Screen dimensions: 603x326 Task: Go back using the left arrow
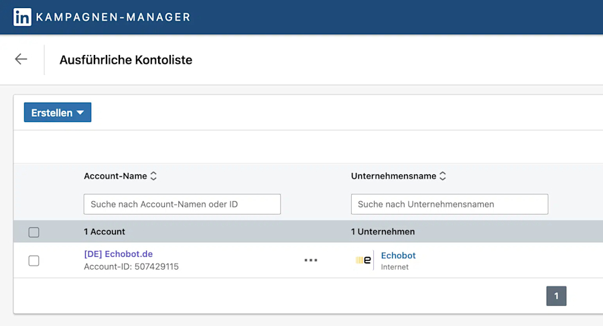[x=21, y=59]
